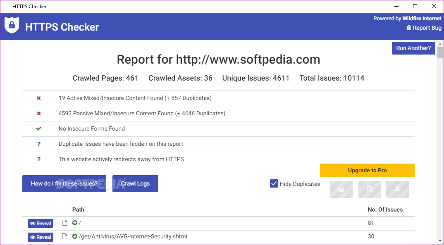The height and width of the screenshot is (245, 444).
Task: Click the green arrow icon beside /
Action: pyautogui.click(x=75, y=223)
